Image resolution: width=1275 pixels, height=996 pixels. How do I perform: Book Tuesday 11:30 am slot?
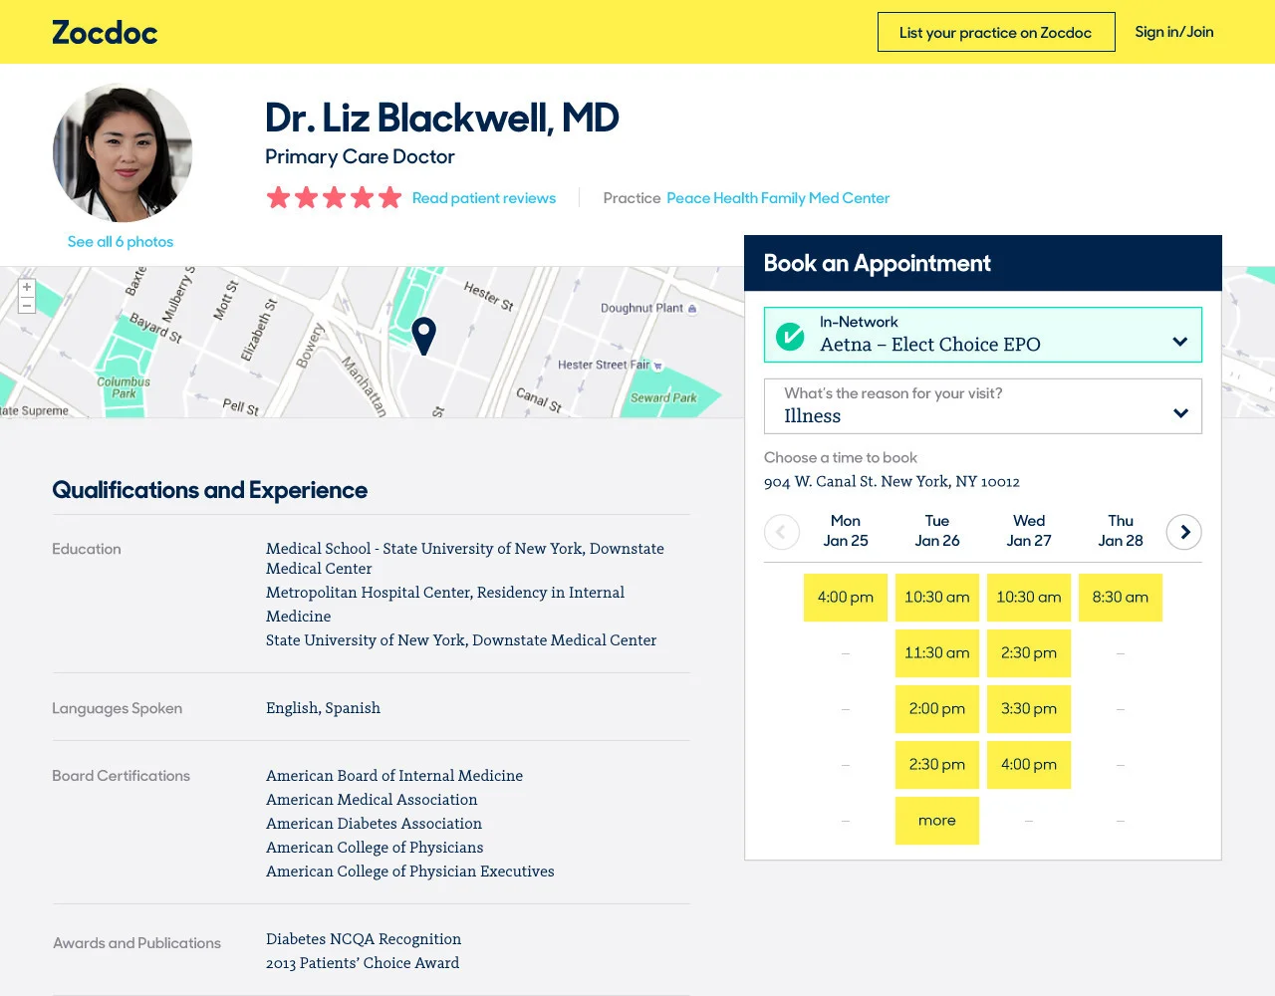point(937,653)
